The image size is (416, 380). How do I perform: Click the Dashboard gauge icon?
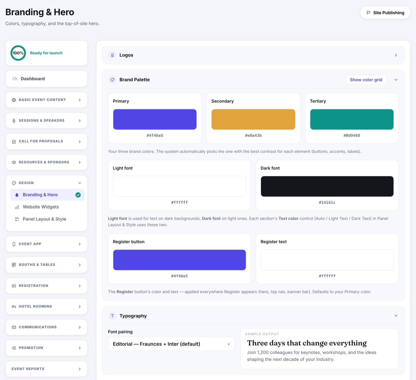[x=15, y=79]
